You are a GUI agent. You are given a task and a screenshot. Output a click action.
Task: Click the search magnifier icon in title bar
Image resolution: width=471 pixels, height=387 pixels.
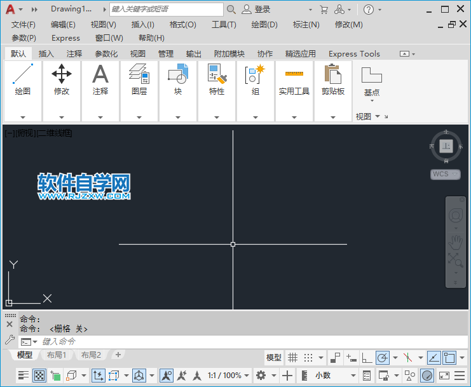231,10
